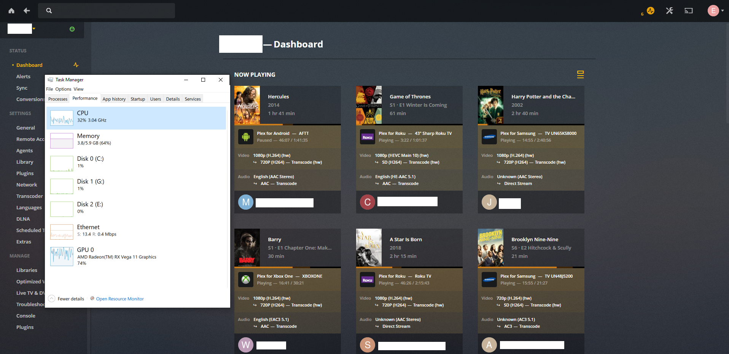Screen dimensions: 729x354
Task: Click user avatar J under Harry Potter
Action: click(x=489, y=202)
